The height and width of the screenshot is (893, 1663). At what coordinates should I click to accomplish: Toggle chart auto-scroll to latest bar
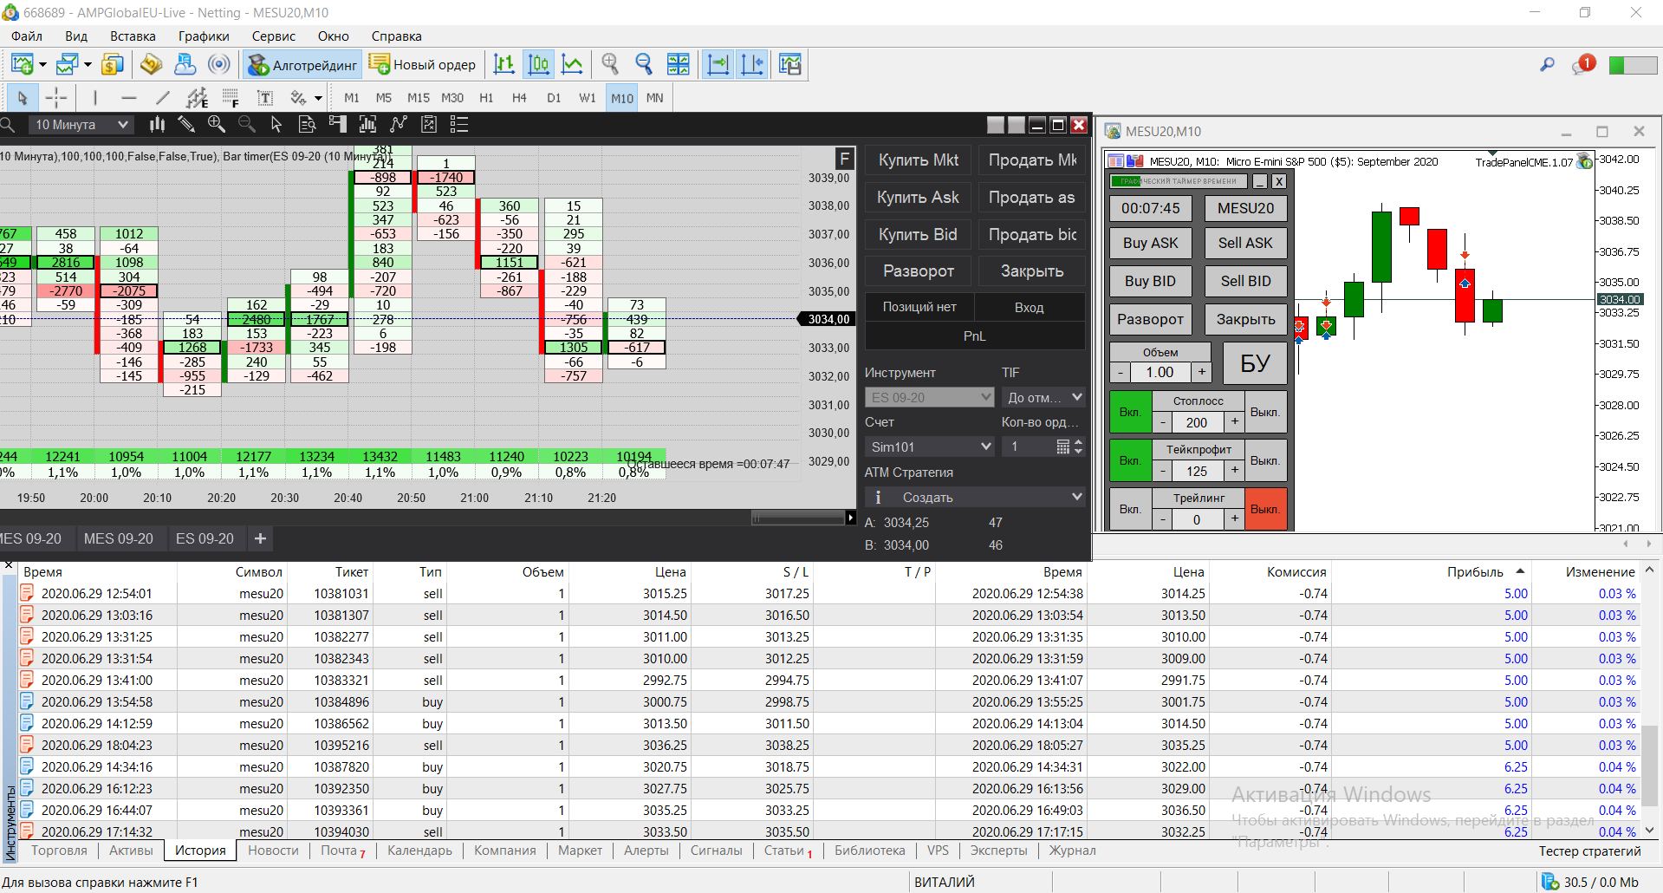pyautogui.click(x=718, y=64)
